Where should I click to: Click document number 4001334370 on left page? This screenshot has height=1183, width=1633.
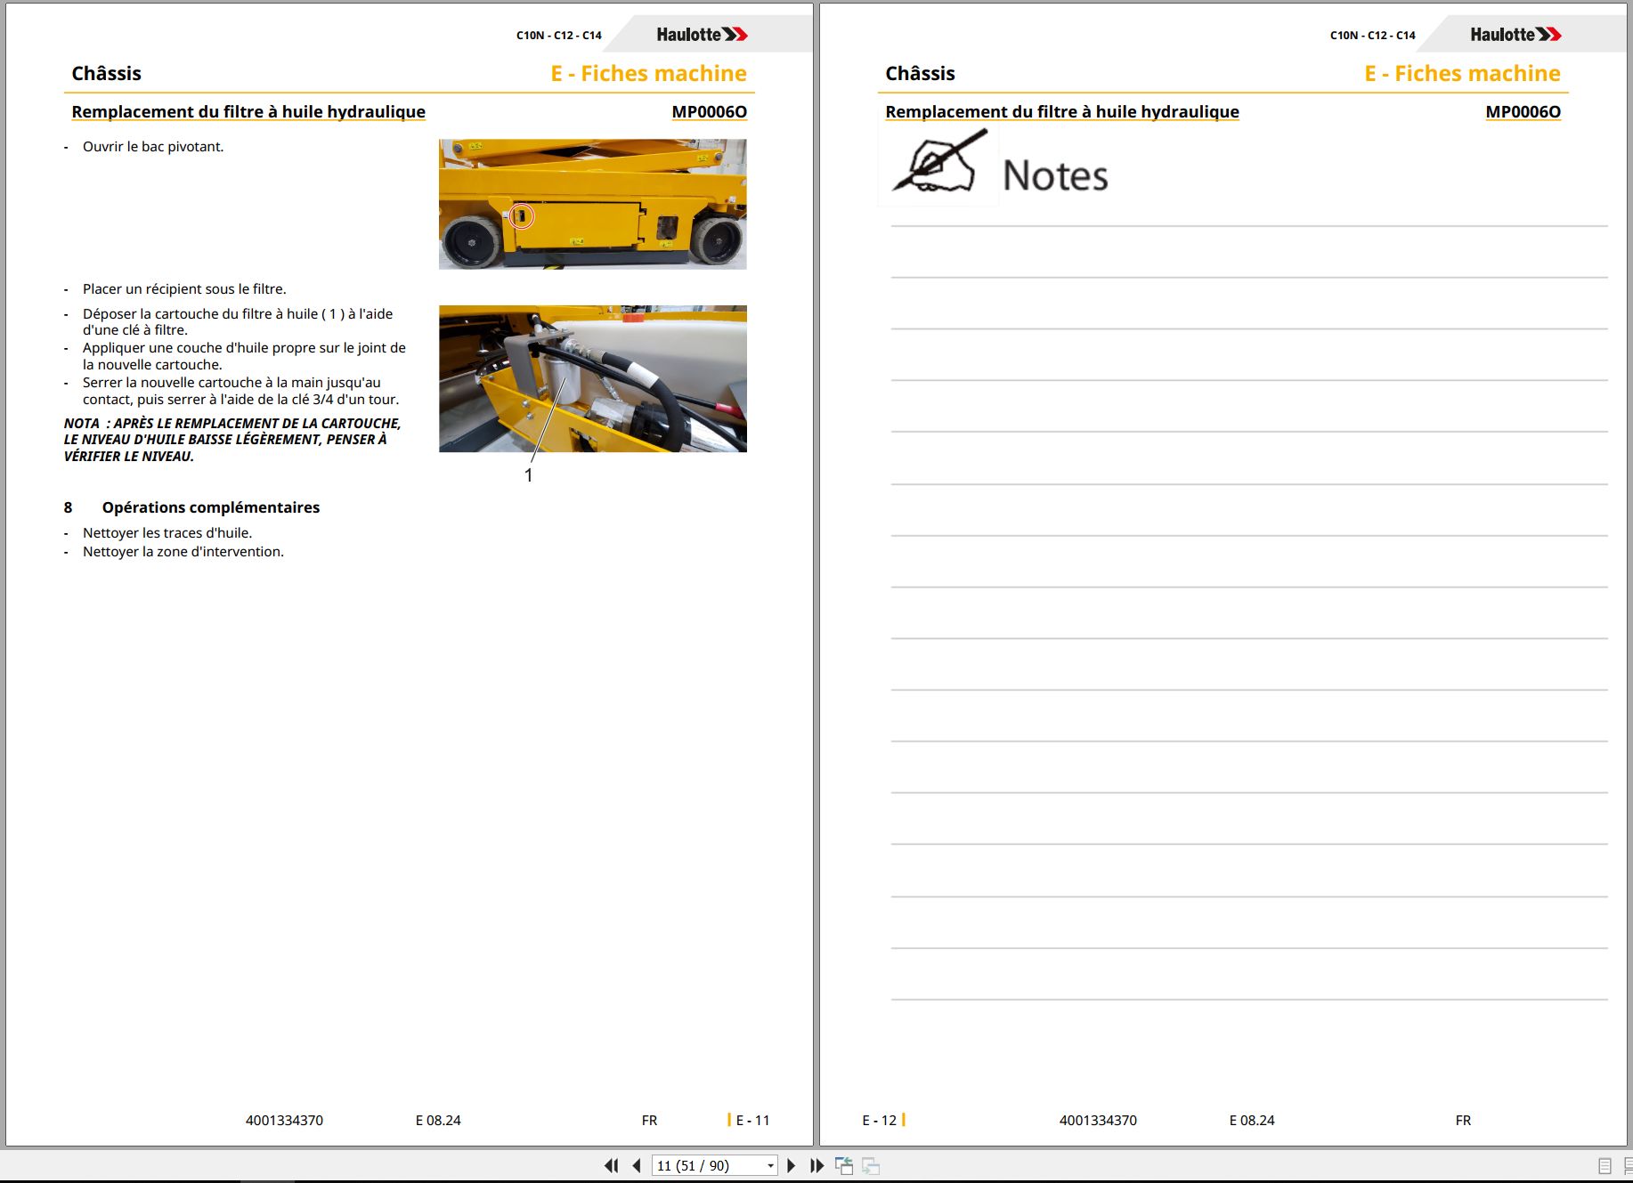tap(284, 1120)
